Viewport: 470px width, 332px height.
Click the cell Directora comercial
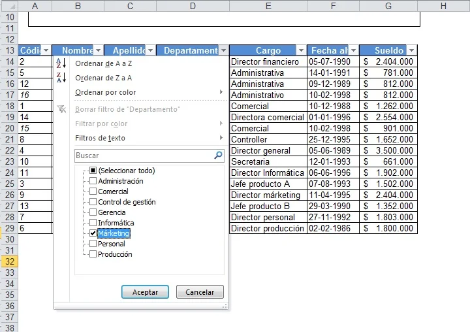[268, 117]
